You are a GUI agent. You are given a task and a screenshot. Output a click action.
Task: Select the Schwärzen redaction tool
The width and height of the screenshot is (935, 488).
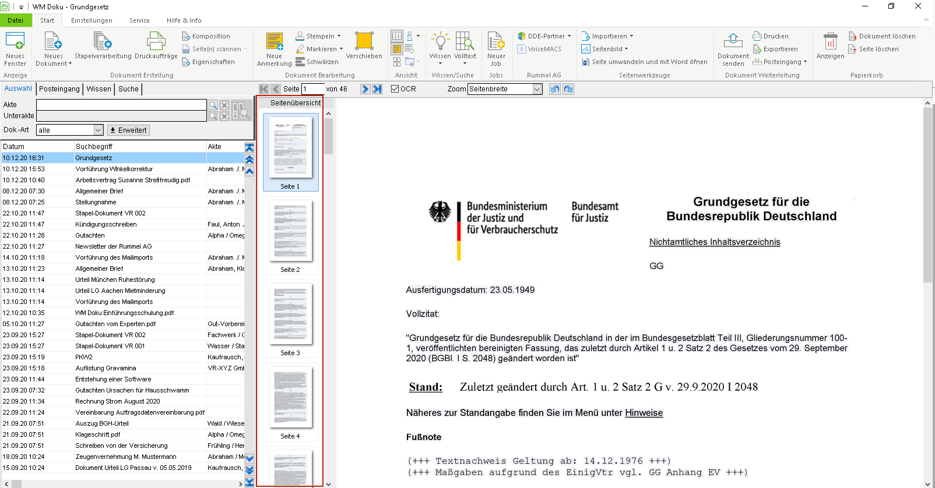coord(317,62)
